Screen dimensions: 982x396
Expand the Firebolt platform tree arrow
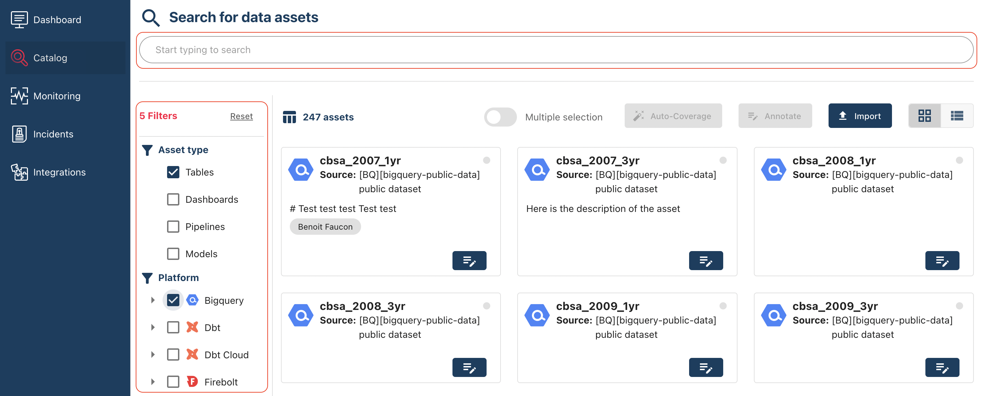(x=153, y=382)
